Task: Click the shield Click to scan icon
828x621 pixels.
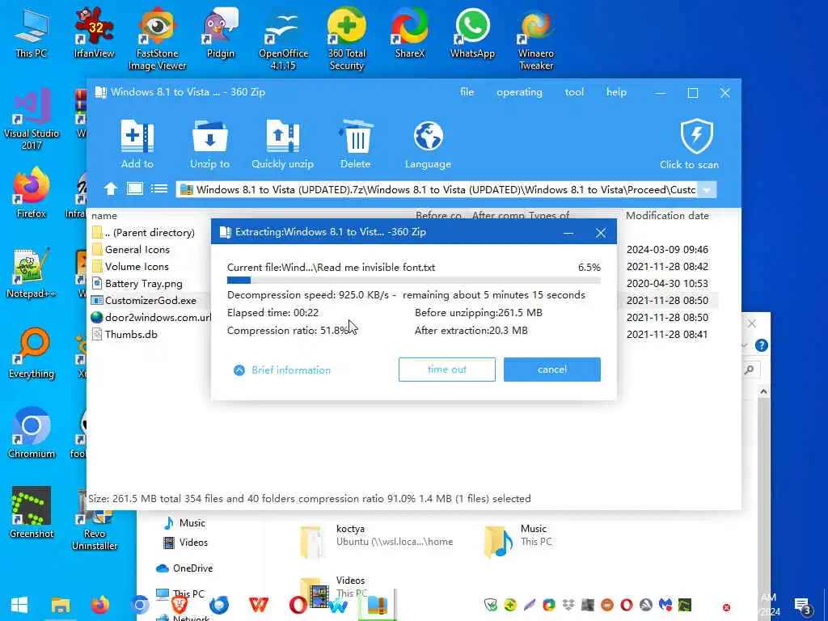Action: [696, 136]
